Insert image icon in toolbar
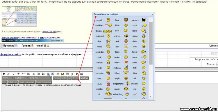 click(x=63, y=74)
